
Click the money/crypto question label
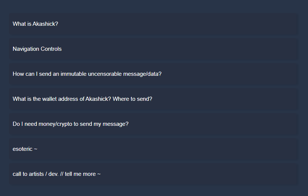click(71, 124)
